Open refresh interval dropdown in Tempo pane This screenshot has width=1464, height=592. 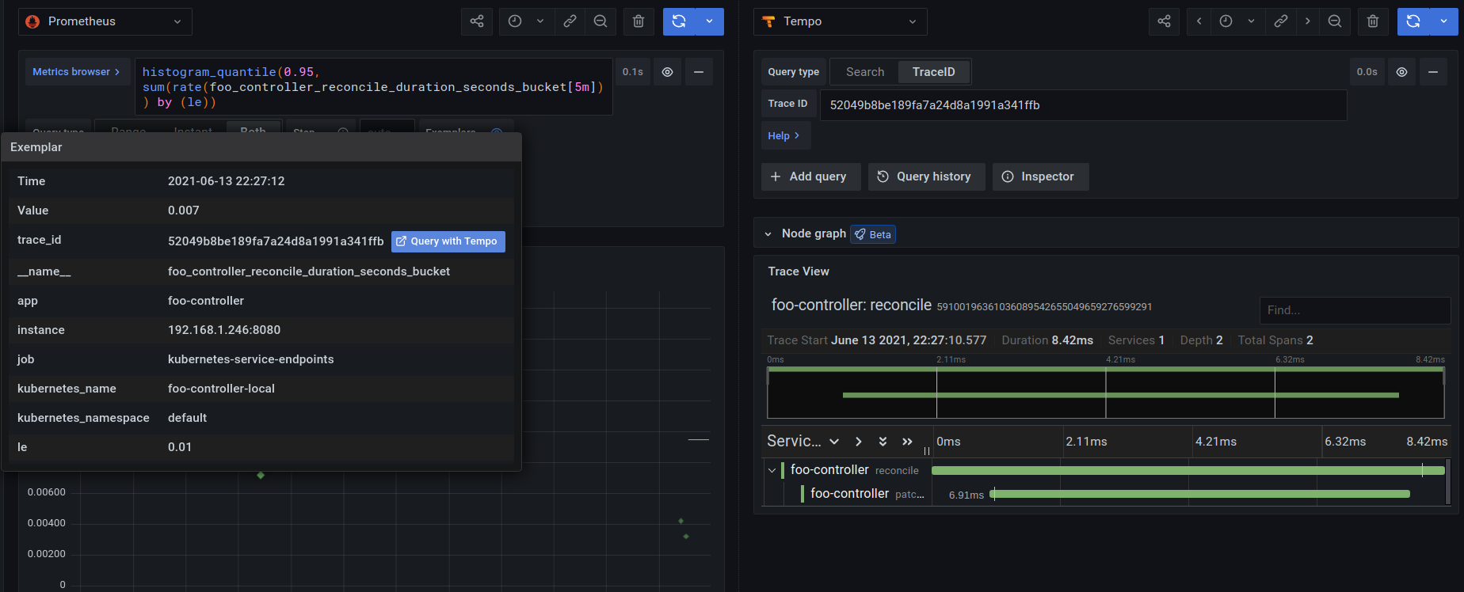tap(1443, 21)
